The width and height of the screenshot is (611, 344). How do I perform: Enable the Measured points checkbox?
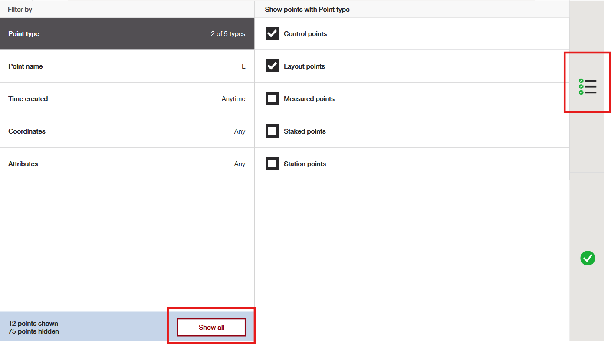coord(272,99)
